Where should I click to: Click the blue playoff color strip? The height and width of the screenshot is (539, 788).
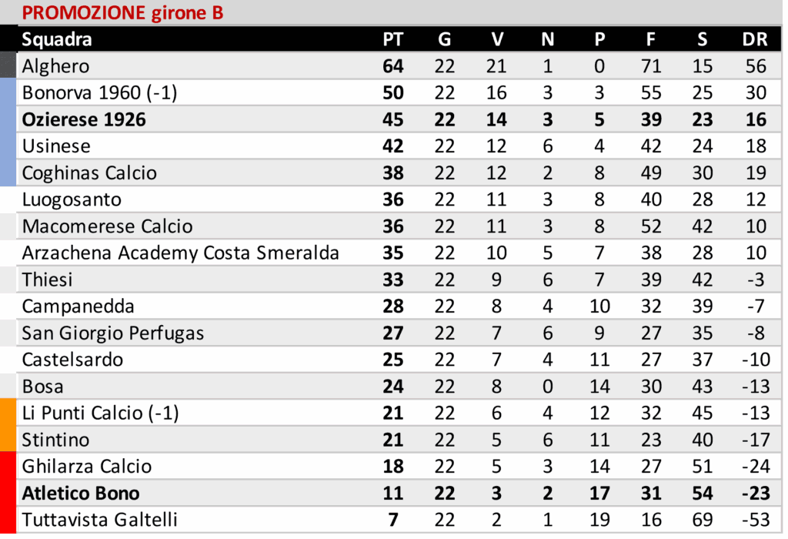[x=8, y=132]
